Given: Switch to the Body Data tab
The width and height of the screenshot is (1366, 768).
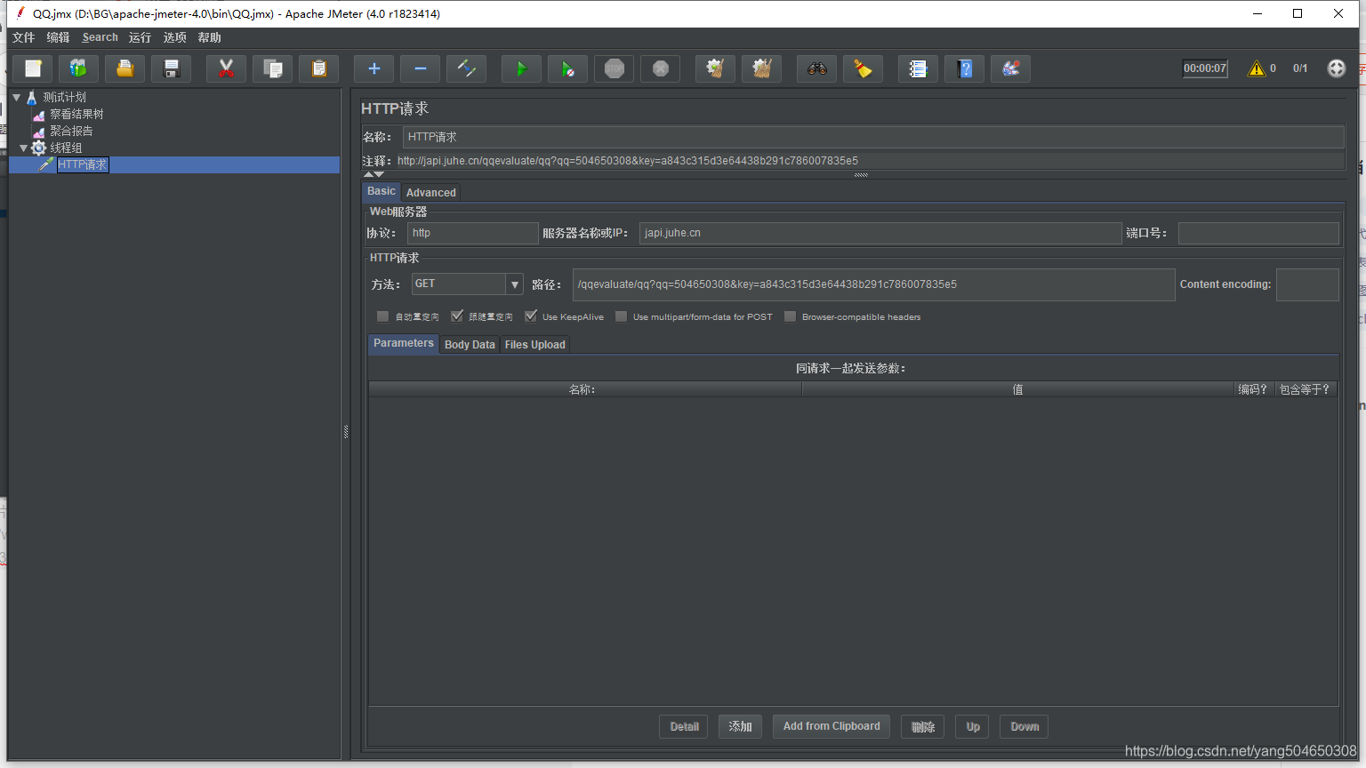Looking at the screenshot, I should tap(470, 345).
